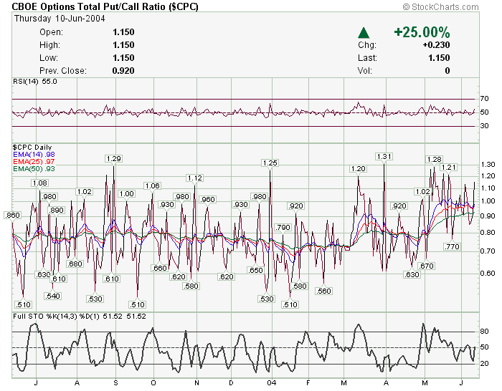This screenshot has height=391, width=502.
Task: Click the blue EMA(14) .98 legend entry
Action: point(34,155)
